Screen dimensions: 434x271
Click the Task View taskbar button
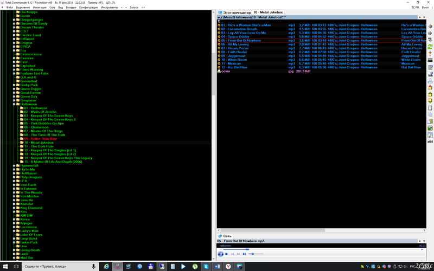tap(16, 267)
